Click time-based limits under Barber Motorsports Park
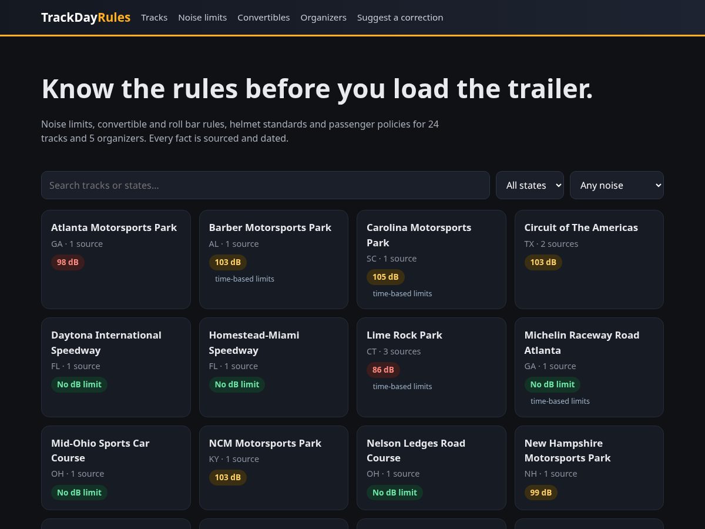 [x=244, y=279]
